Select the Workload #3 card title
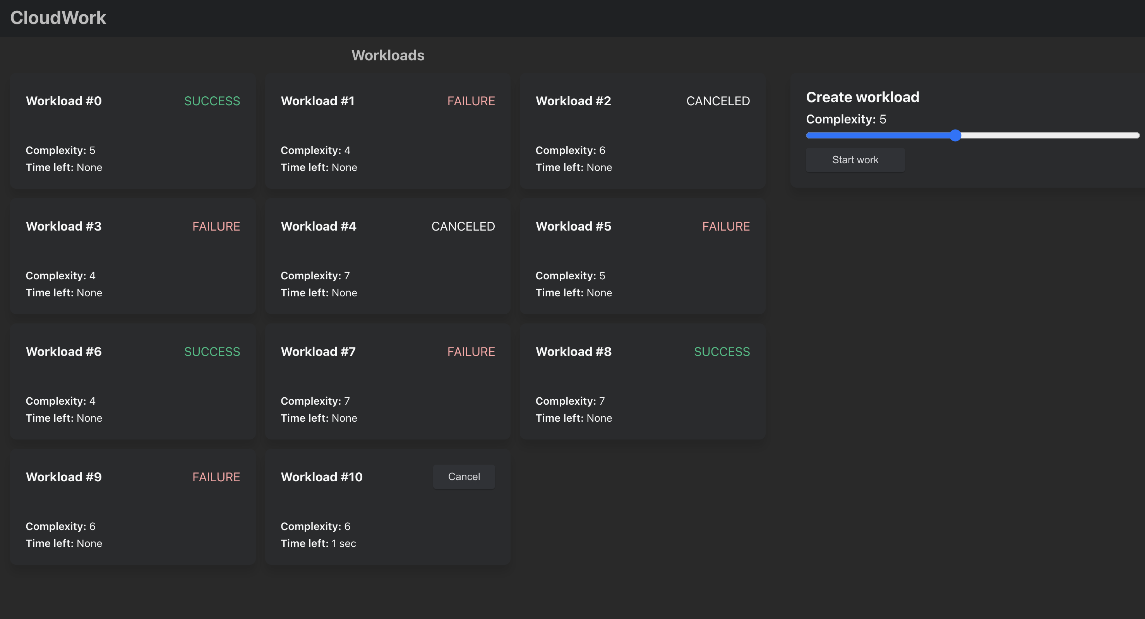This screenshot has height=619, width=1145. [x=63, y=226]
